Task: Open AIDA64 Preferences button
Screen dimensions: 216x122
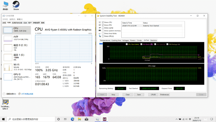Action: tap(165, 95)
